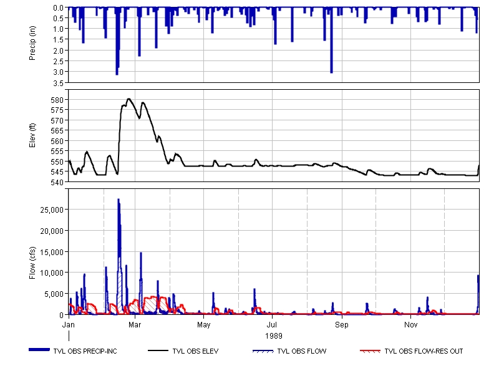Screen dimensions: 499x391
Task: Select the 'Precip (in)' axis title
Action: 32,43
